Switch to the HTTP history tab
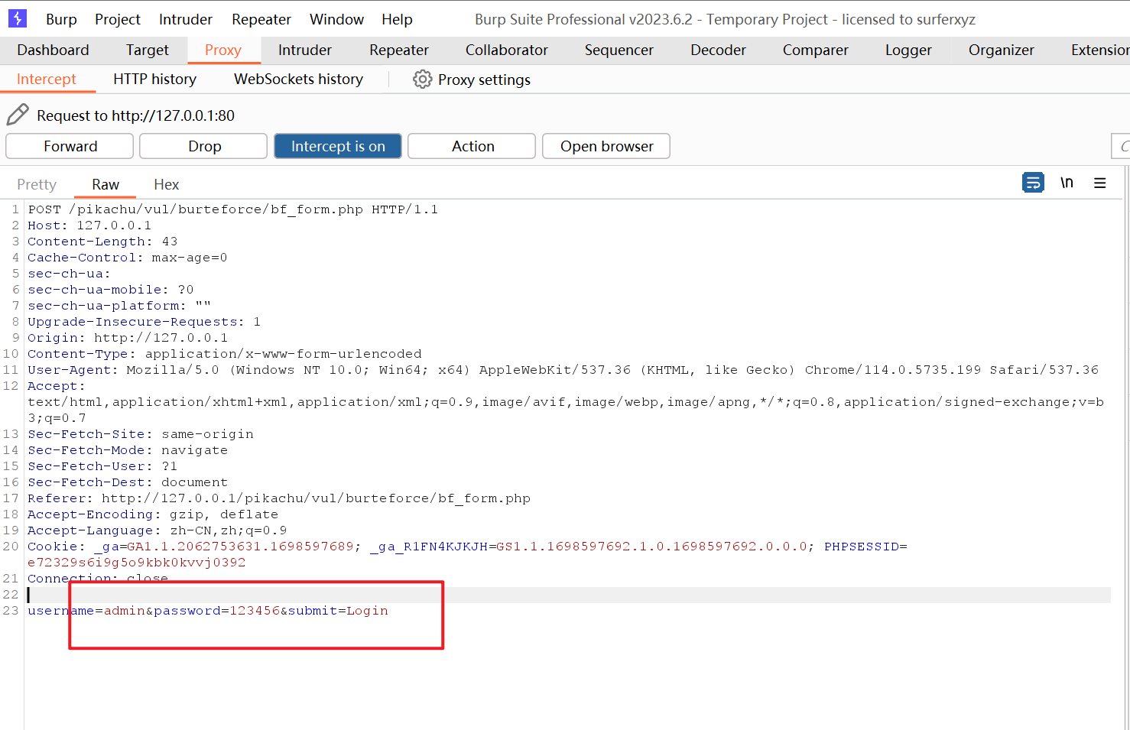 click(154, 79)
